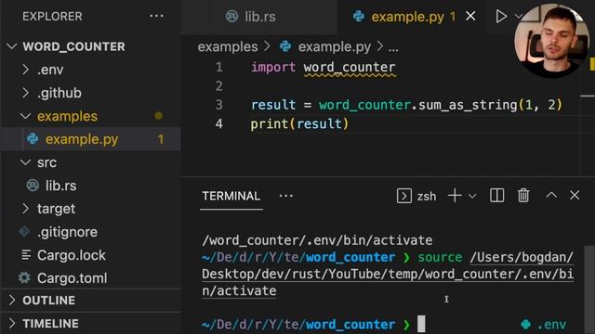Split the terminal
The width and height of the screenshot is (595, 334).
497,196
